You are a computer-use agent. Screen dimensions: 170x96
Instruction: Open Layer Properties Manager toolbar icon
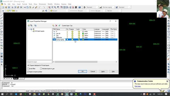pyautogui.click(x=3, y=11)
